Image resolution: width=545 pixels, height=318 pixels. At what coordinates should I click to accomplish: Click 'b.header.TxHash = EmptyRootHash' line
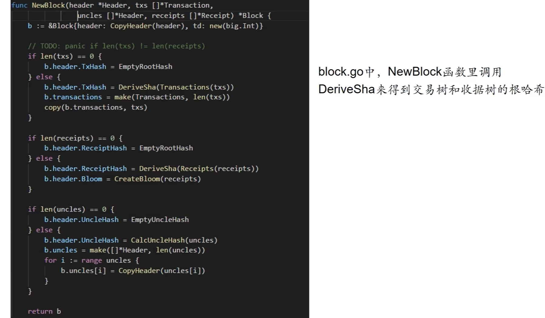pos(108,67)
